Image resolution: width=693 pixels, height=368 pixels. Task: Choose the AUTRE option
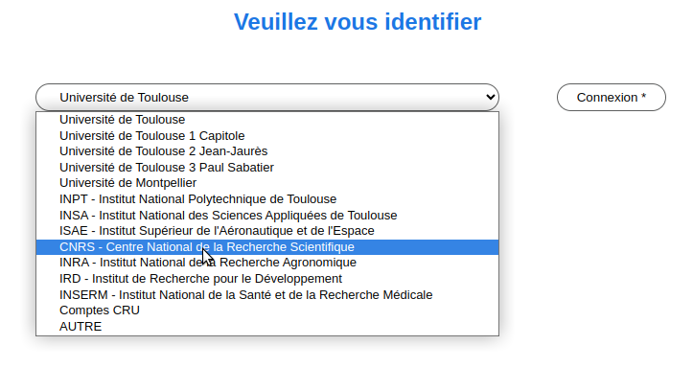point(267,327)
